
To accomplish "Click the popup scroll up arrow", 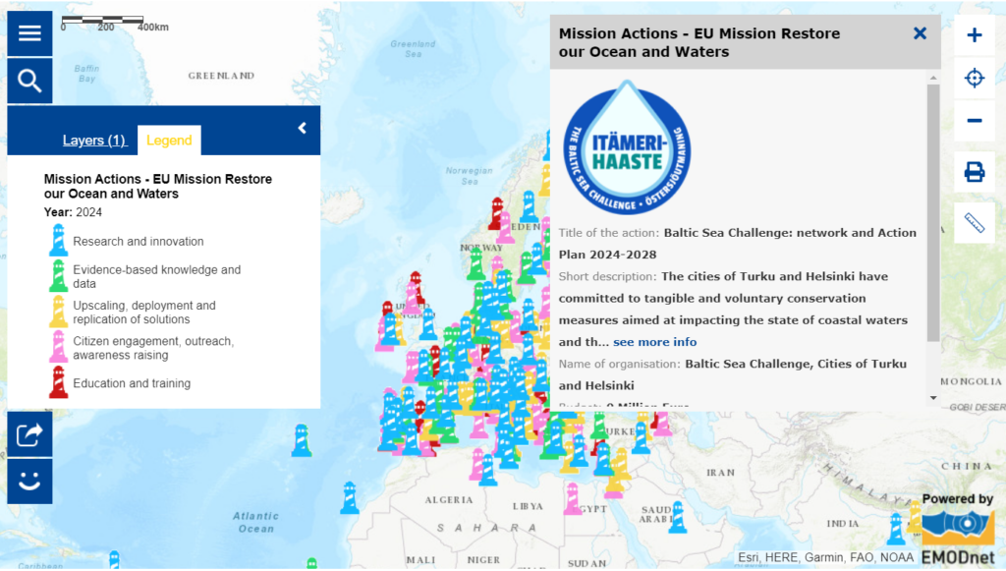I will [x=933, y=78].
